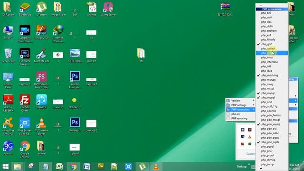Image resolution: width=304 pixels, height=171 pixels.
Task: Select the change code file icon
Action: pyautogui.click(x=92, y=9)
